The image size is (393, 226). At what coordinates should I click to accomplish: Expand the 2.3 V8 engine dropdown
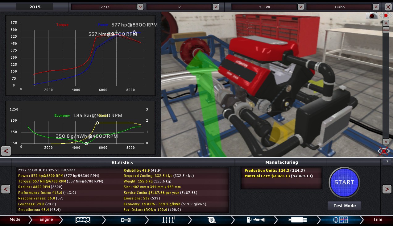(x=300, y=7)
